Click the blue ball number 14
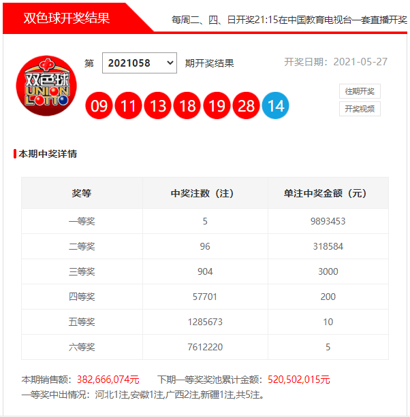Screen dimensions: 410x417 coord(276,105)
